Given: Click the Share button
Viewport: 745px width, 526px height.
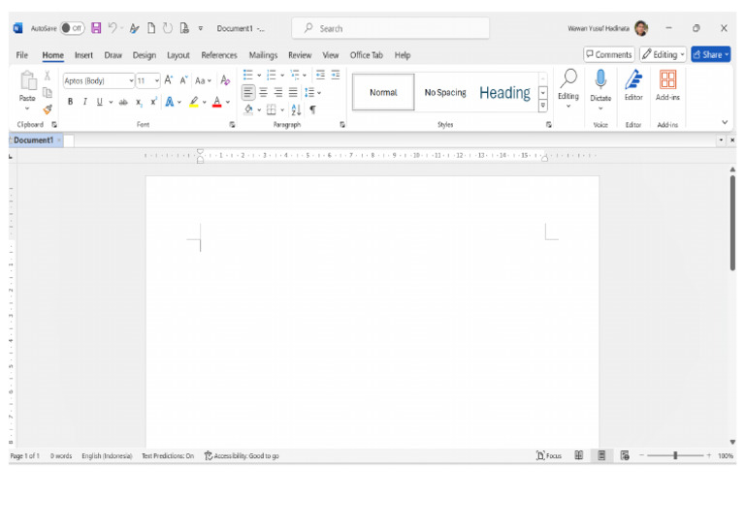Looking at the screenshot, I should click(710, 54).
